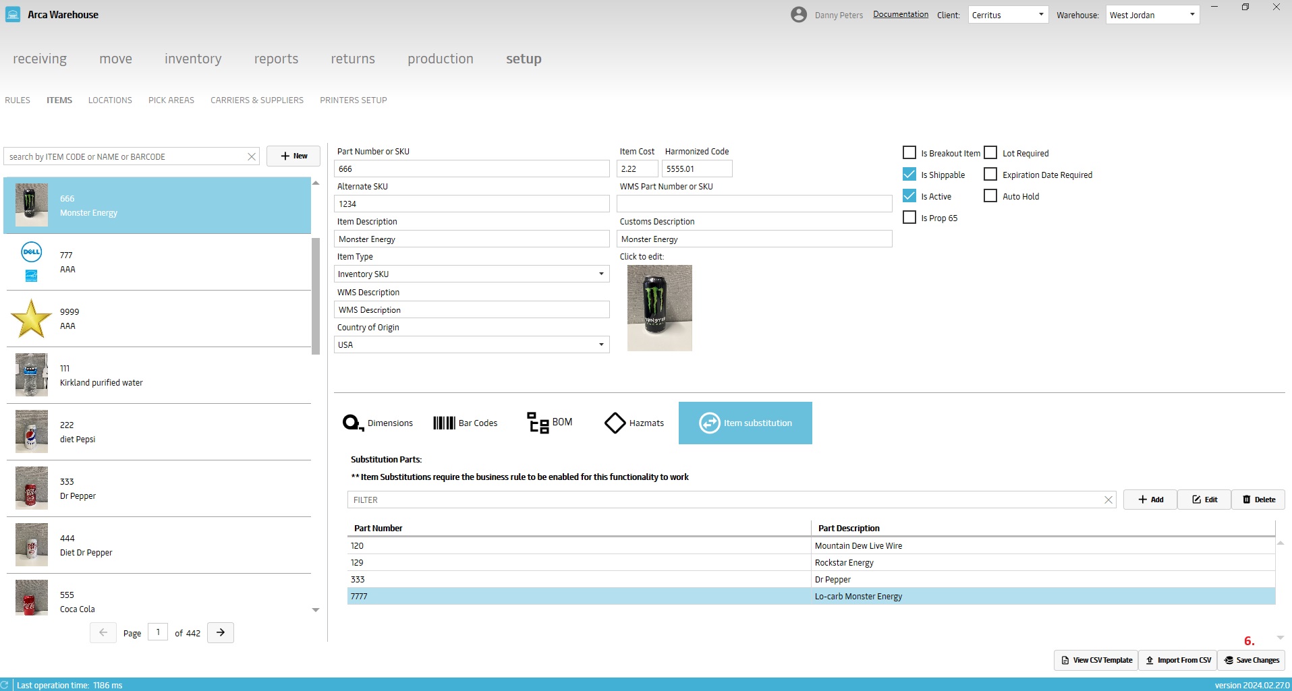Open the Hazmats section

634,423
